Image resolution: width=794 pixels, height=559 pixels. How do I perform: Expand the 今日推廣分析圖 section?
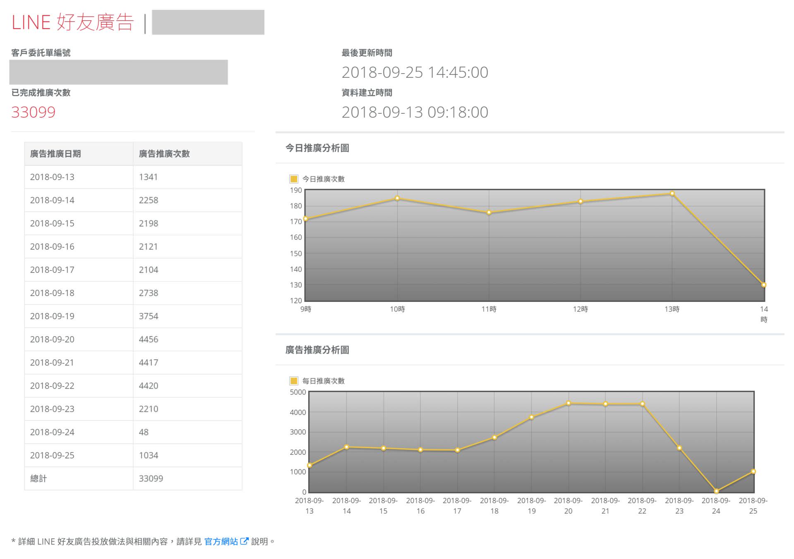tap(317, 148)
